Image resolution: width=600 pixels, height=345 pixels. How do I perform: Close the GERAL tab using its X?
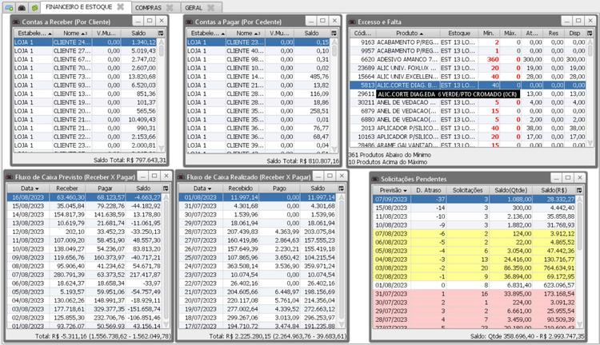click(211, 6)
